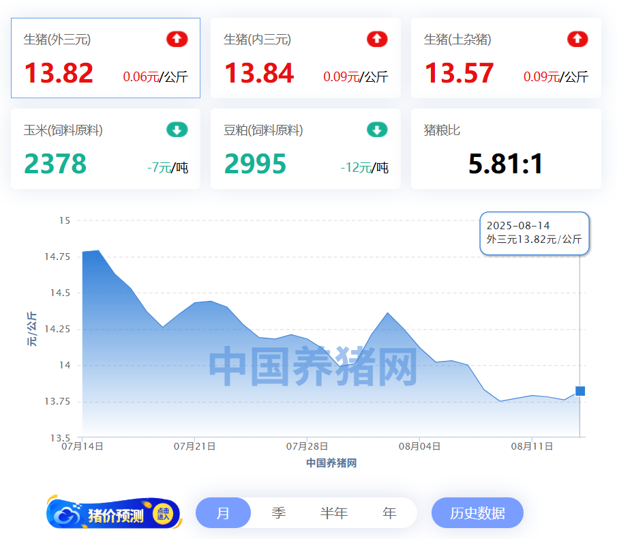Viewport: 617px width, 539px height.
Task: Click the -12元/吨 change text
Action: coord(364,168)
